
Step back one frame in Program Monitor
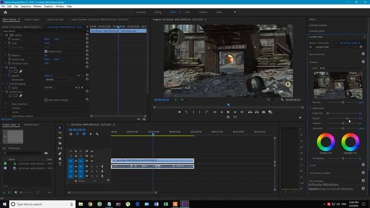pos(221,112)
